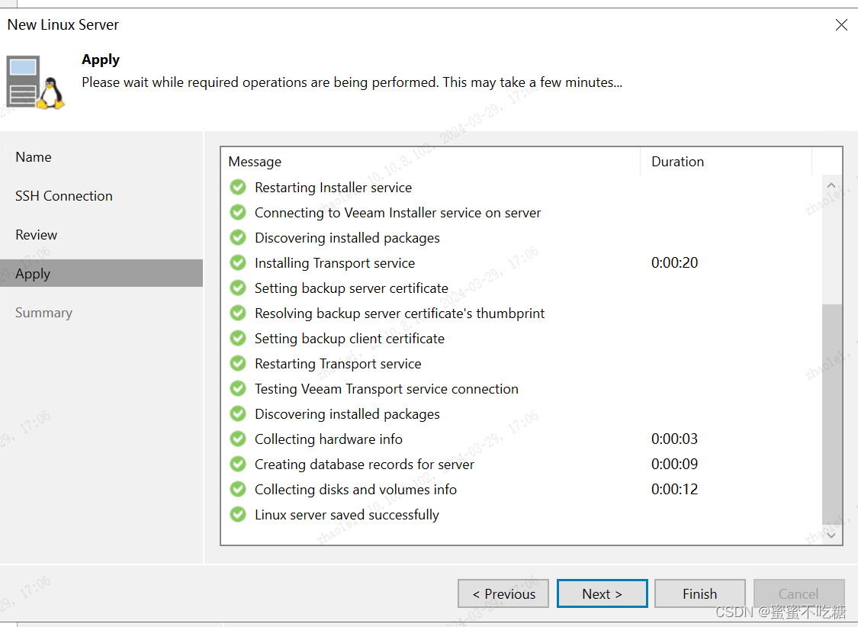Select 'Installing Transport service' log row
Image resolution: width=858 pixels, height=627 pixels.
tap(522, 262)
